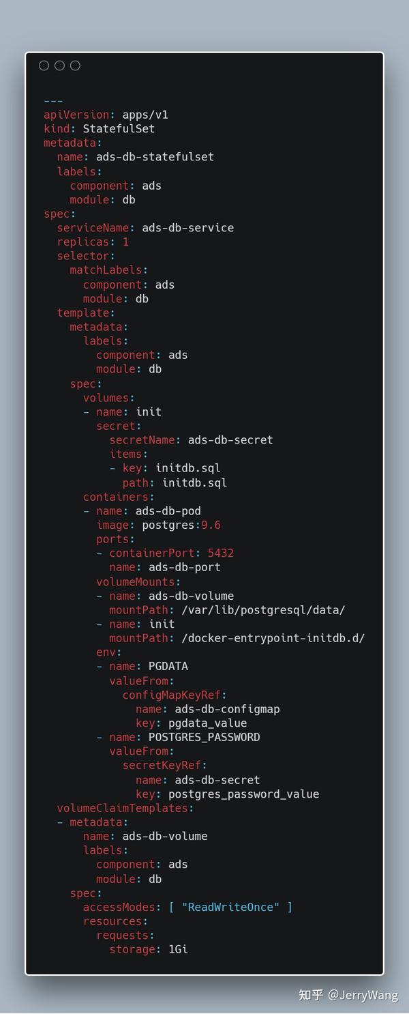The height and width of the screenshot is (1014, 409).
Task: Click the 知乎 @JerryWang watermark
Action: point(348,995)
